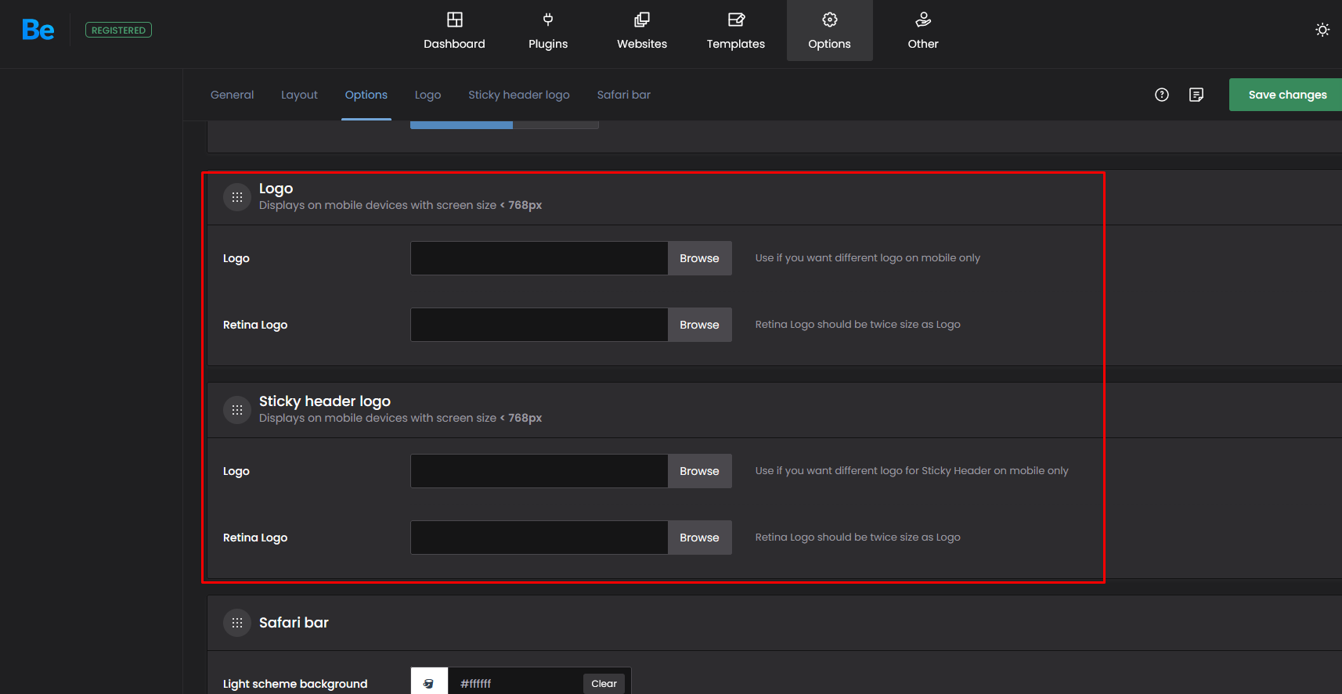Click the Logo section's Retina Logo field
The width and height of the screenshot is (1342, 694).
539,325
